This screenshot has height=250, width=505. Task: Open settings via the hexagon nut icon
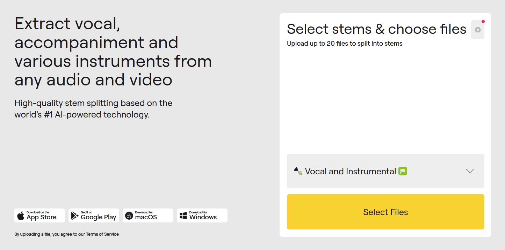pos(477,30)
